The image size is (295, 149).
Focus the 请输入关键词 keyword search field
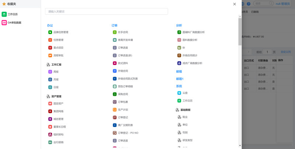click(107, 11)
